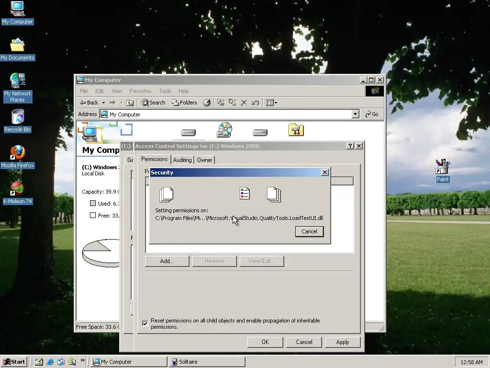Switch to Solitaire taskbar button
490x368 pixels.
[x=207, y=362]
